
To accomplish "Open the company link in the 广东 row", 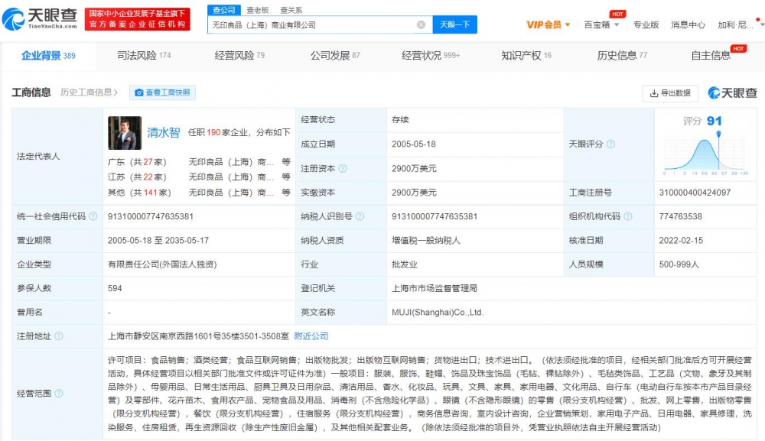I will [x=231, y=162].
